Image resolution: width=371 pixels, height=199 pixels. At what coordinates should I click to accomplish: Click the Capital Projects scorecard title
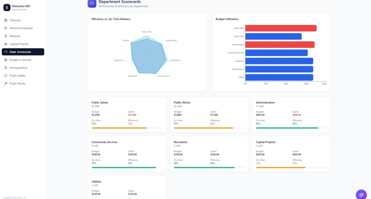(x=266, y=142)
